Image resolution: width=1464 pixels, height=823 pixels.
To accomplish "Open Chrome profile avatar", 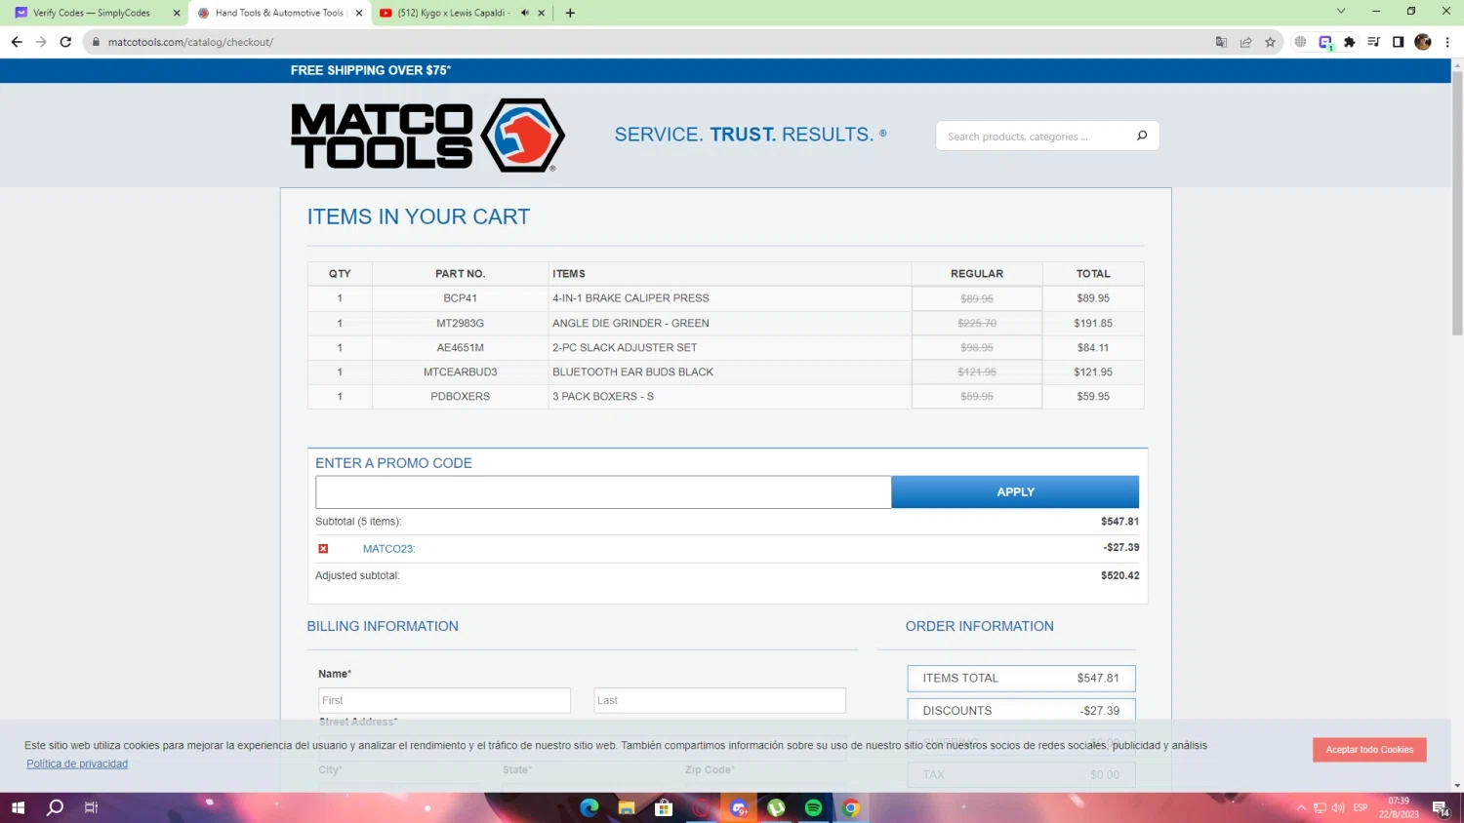I will pyautogui.click(x=1423, y=42).
